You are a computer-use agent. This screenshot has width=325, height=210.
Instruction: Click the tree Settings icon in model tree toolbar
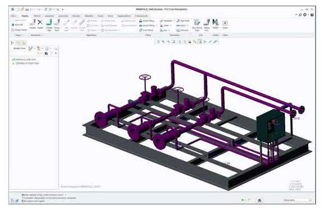click(x=39, y=49)
